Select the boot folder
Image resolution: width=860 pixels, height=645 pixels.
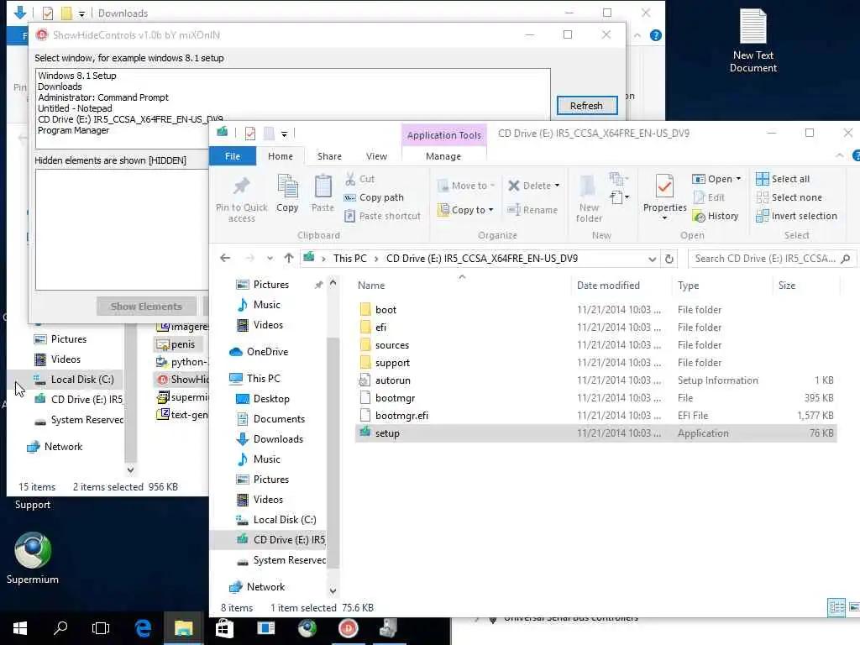tap(385, 310)
